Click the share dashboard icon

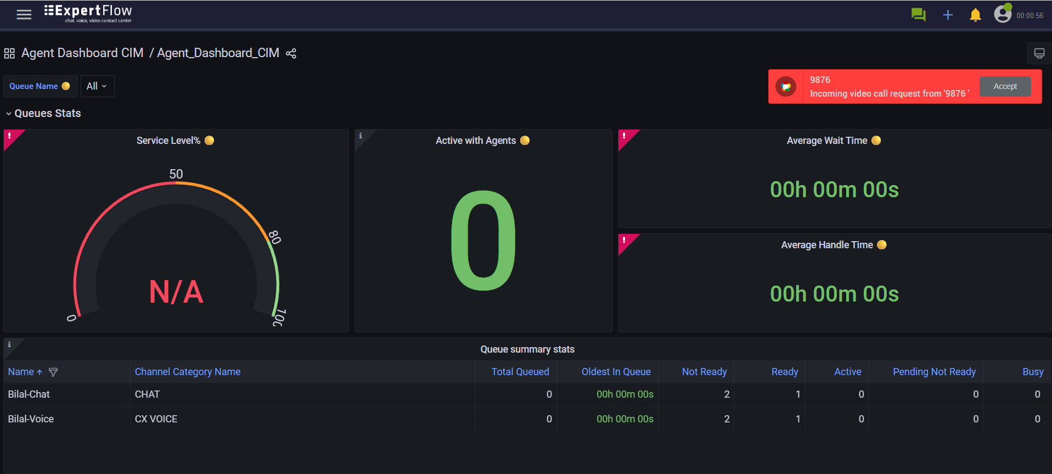(291, 53)
